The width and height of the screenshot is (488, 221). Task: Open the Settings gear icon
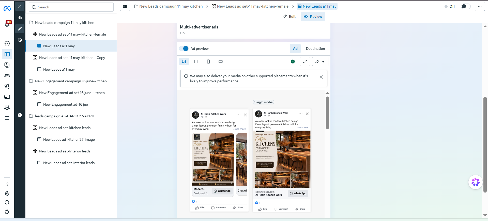point(7,193)
